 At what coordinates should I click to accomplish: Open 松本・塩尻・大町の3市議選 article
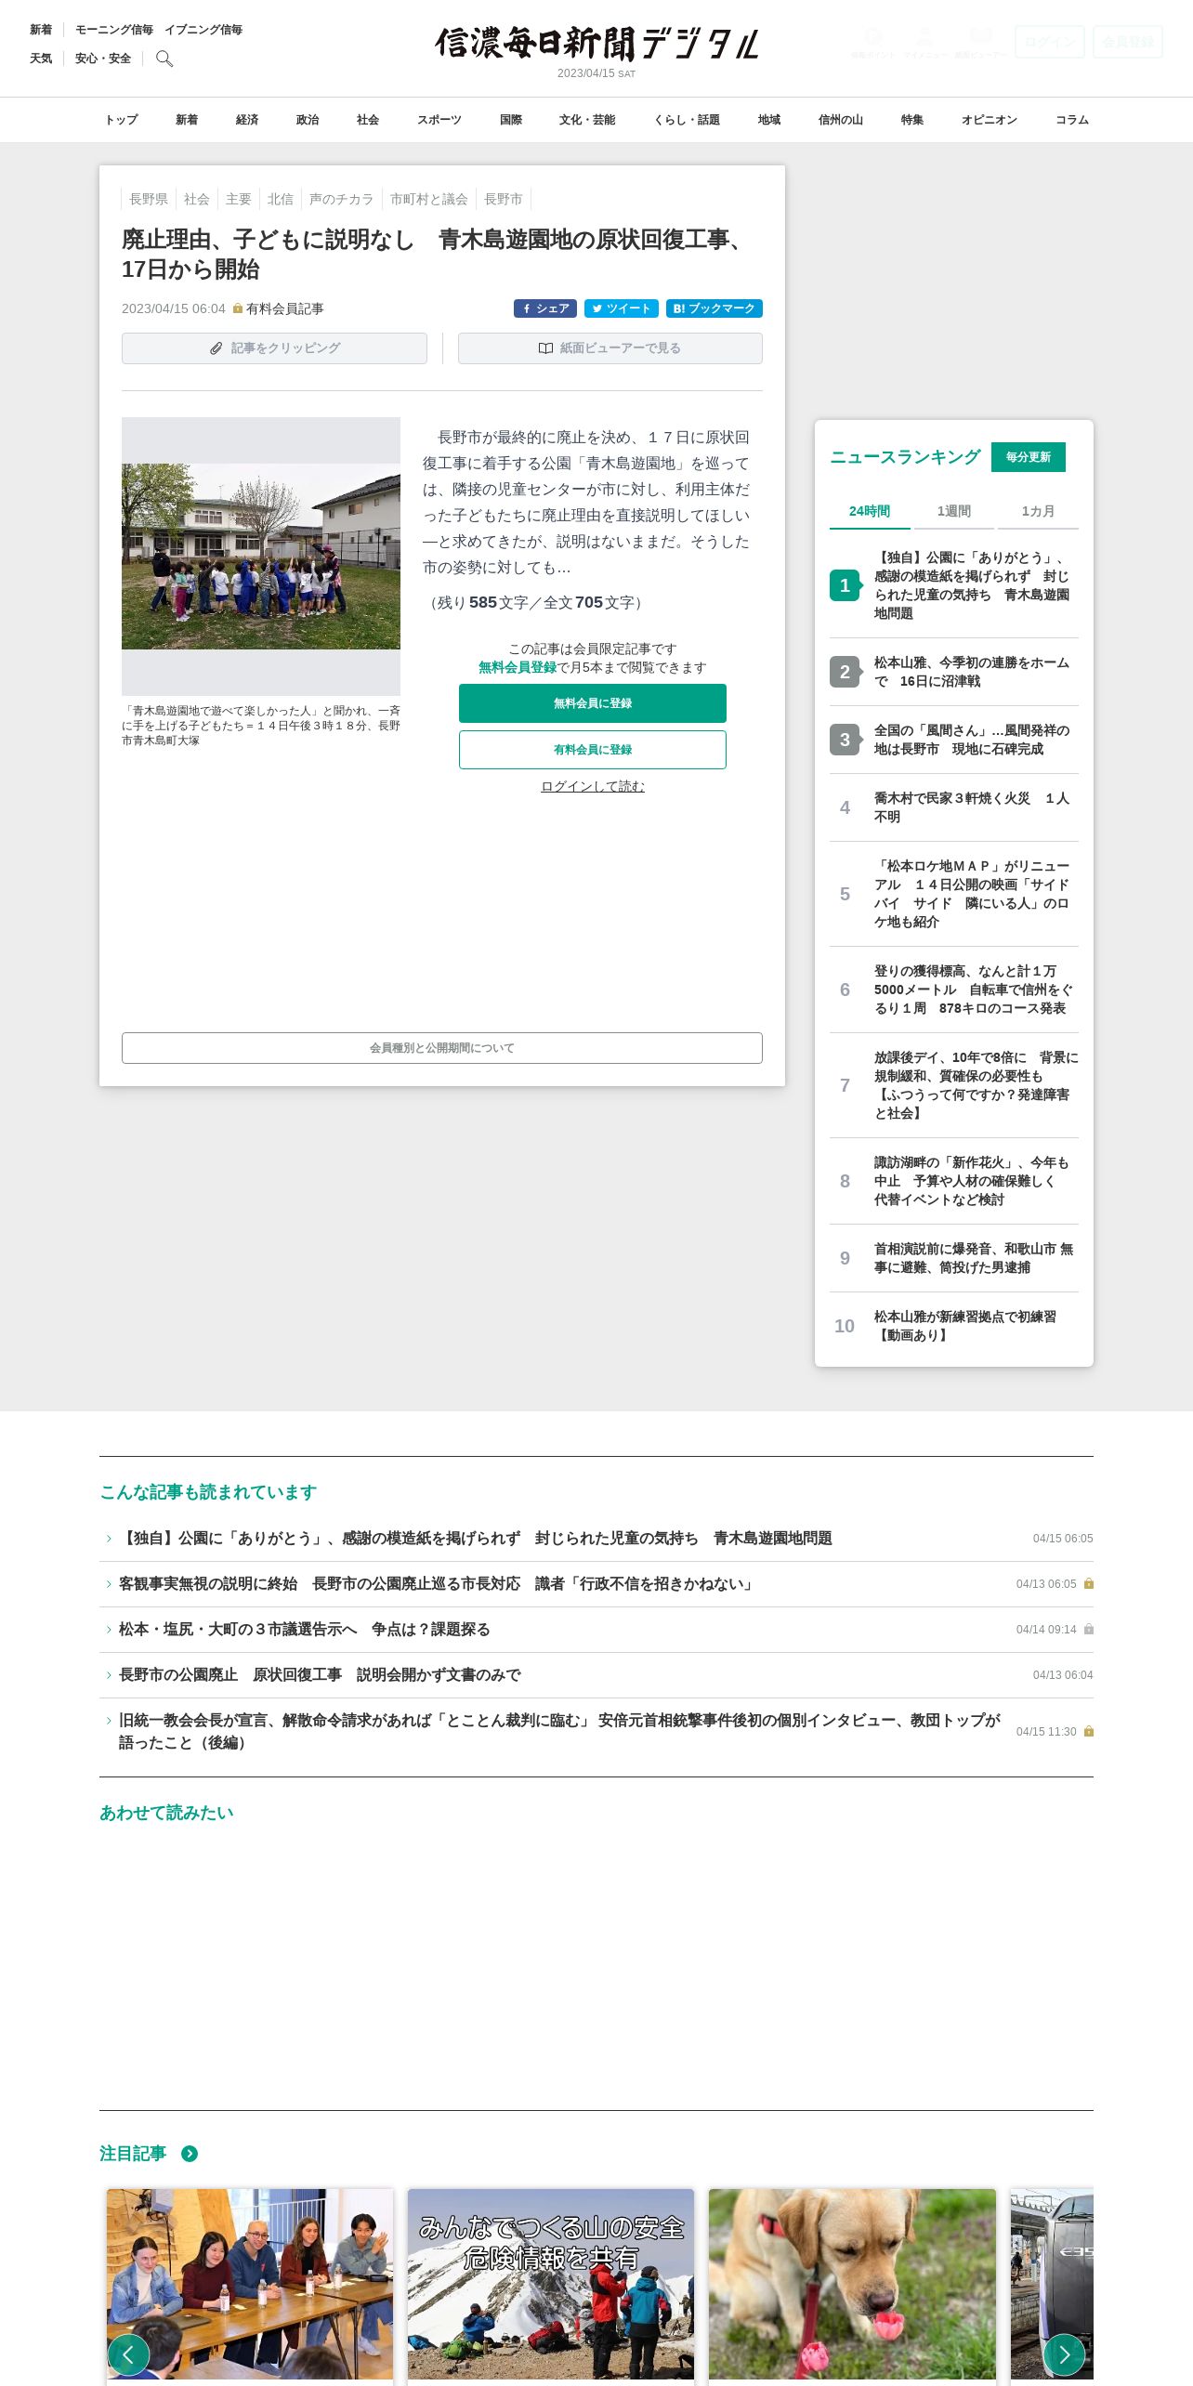pos(596,1630)
